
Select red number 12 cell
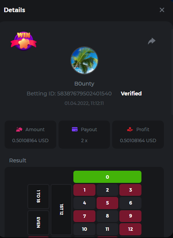pyautogui.click(x=130, y=229)
